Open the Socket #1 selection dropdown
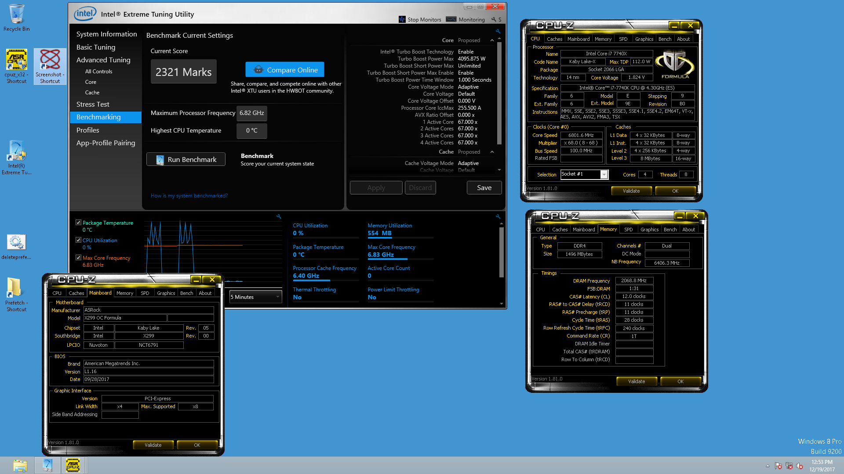This screenshot has width=844, height=474. pyautogui.click(x=584, y=174)
